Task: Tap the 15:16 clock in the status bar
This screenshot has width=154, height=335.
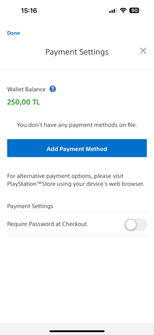Action: coord(29,11)
